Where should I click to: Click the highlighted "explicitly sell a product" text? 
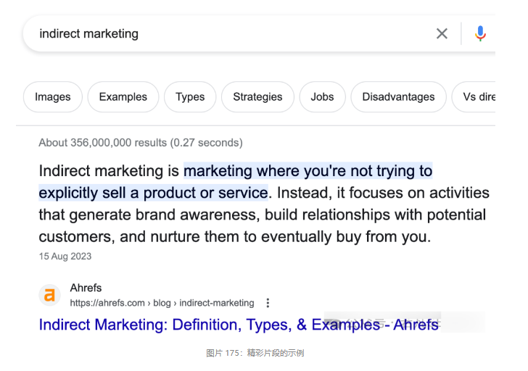[152, 193]
